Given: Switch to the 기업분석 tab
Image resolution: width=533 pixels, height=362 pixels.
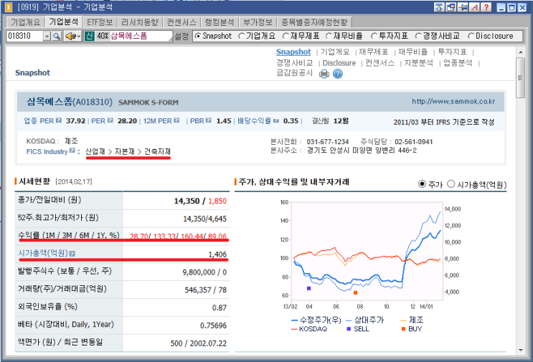Looking at the screenshot, I should 64,22.
